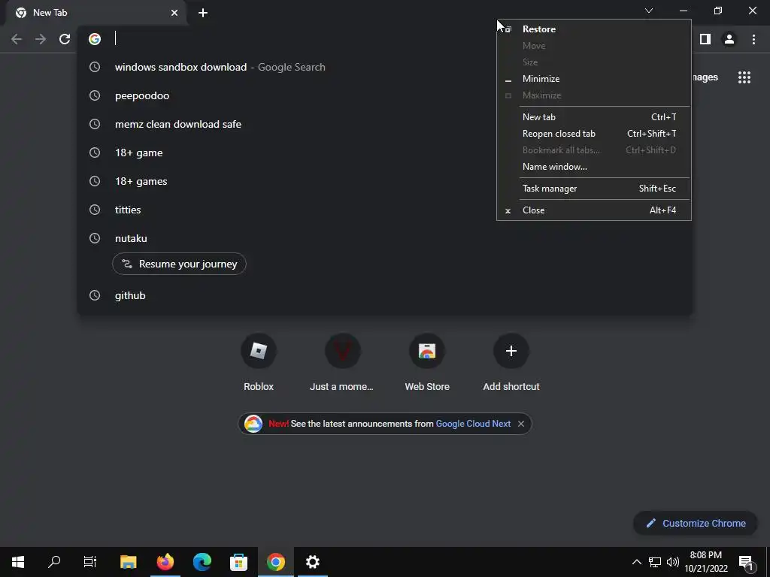
Task: Expand hidden system tray icons
Action: (x=636, y=562)
